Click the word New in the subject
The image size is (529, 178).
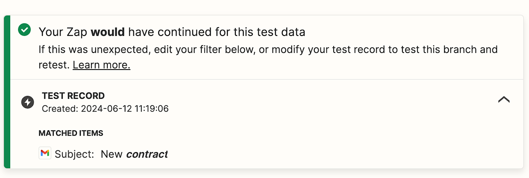pyautogui.click(x=111, y=154)
